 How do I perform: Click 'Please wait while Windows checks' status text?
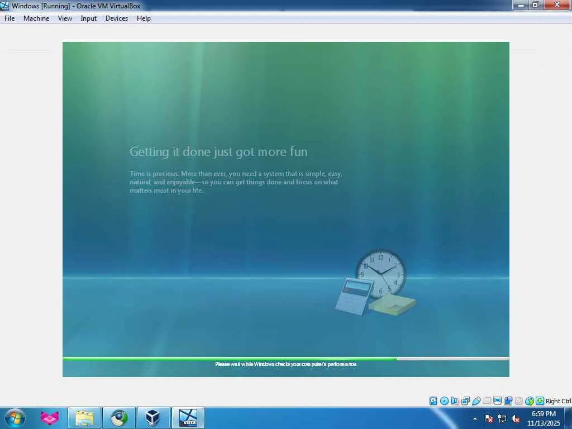tap(285, 364)
